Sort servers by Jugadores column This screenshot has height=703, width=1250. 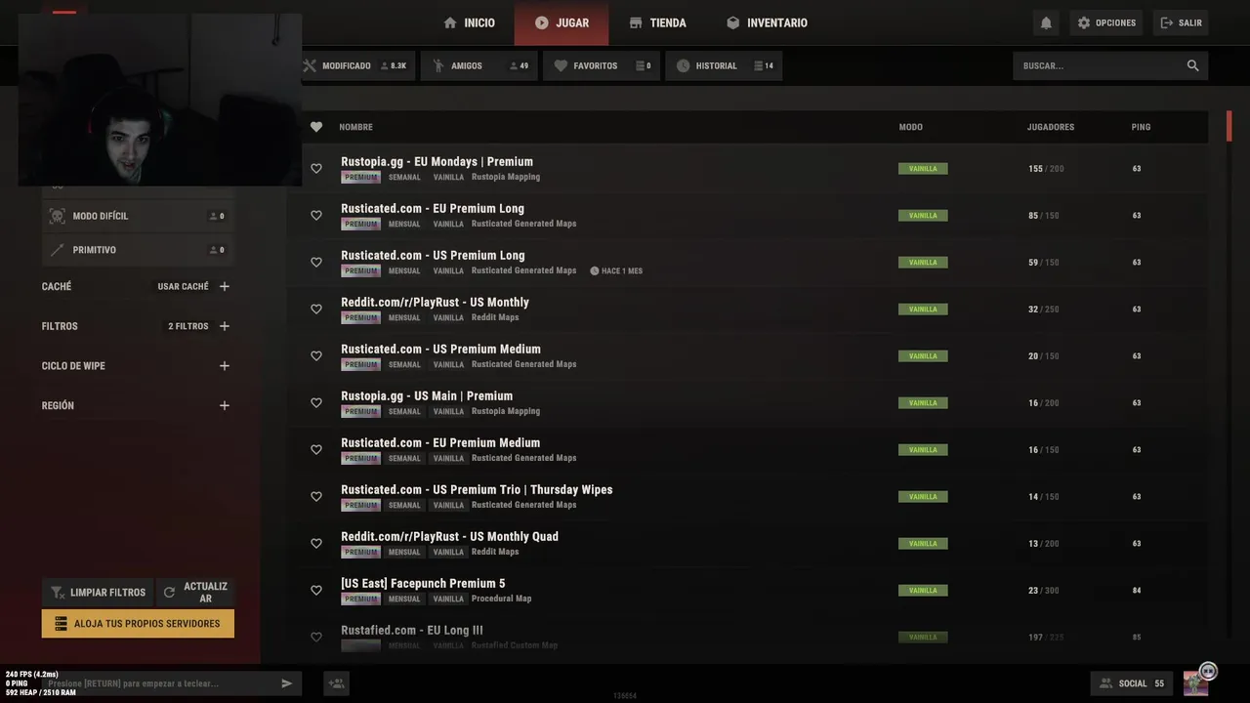tap(1051, 127)
